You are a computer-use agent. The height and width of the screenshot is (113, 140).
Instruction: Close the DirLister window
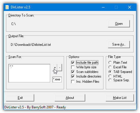(130, 7)
